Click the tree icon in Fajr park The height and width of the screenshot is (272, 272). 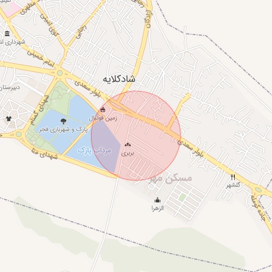(x=63, y=122)
